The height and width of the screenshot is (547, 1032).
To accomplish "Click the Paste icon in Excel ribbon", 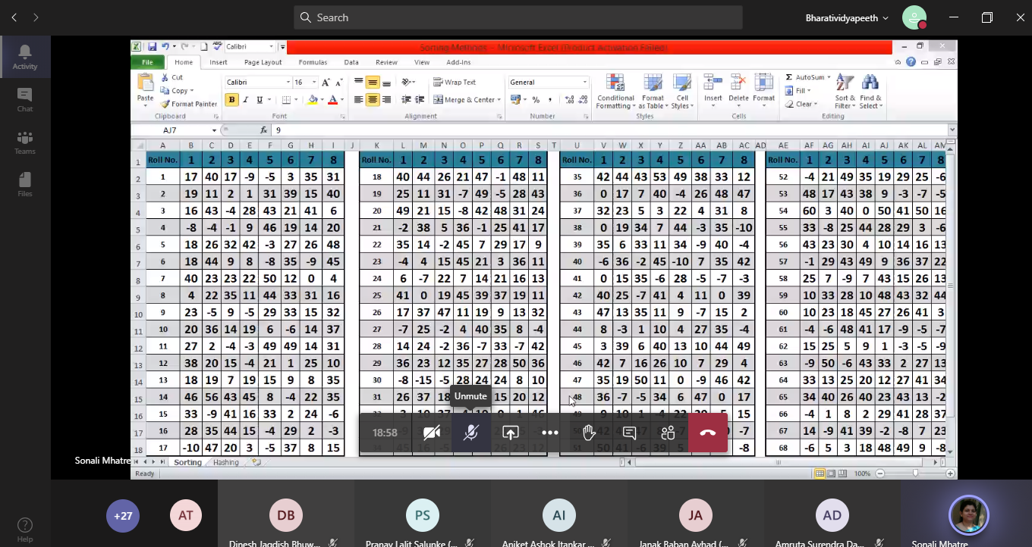I will click(x=145, y=83).
